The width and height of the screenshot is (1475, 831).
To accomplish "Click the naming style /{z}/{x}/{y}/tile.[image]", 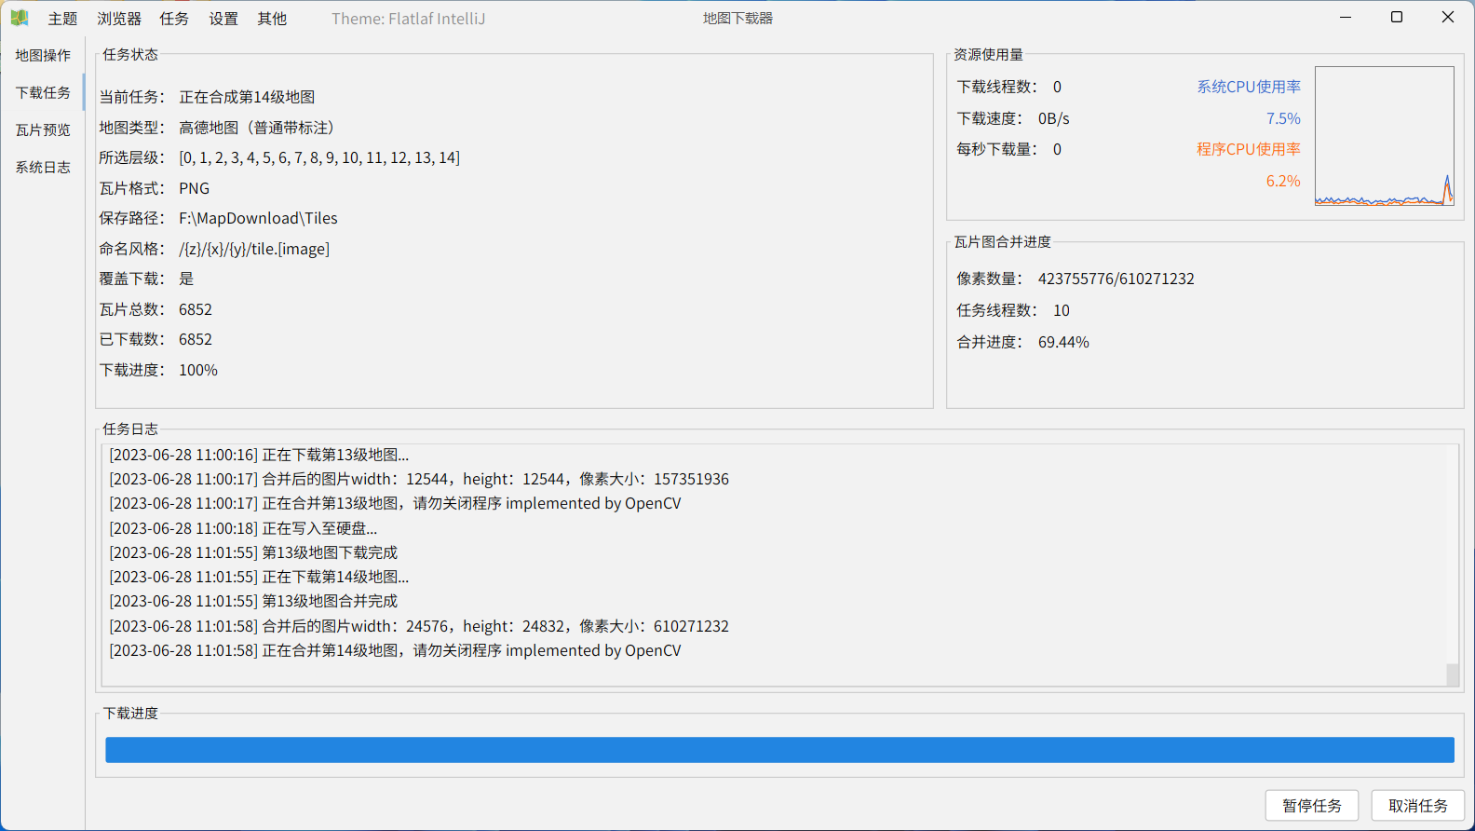I will coord(254,249).
